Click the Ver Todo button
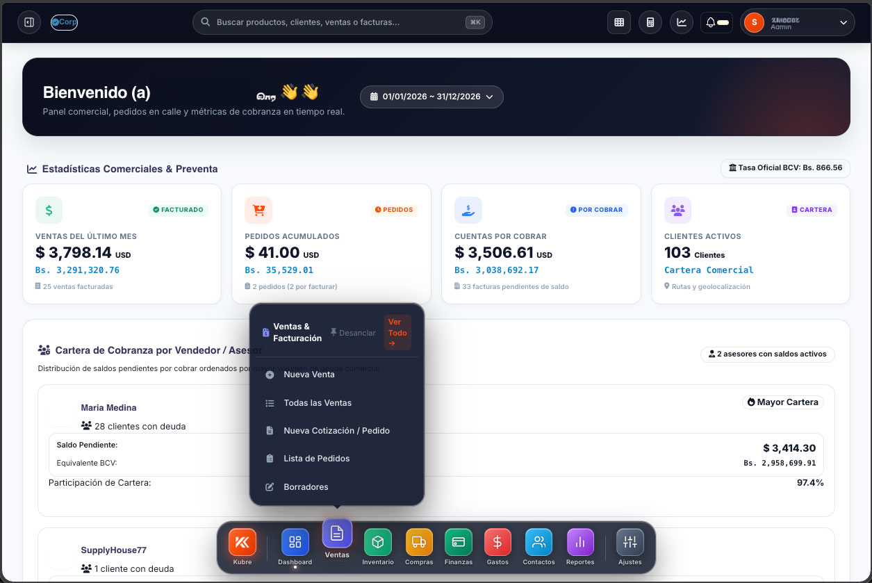 point(397,333)
